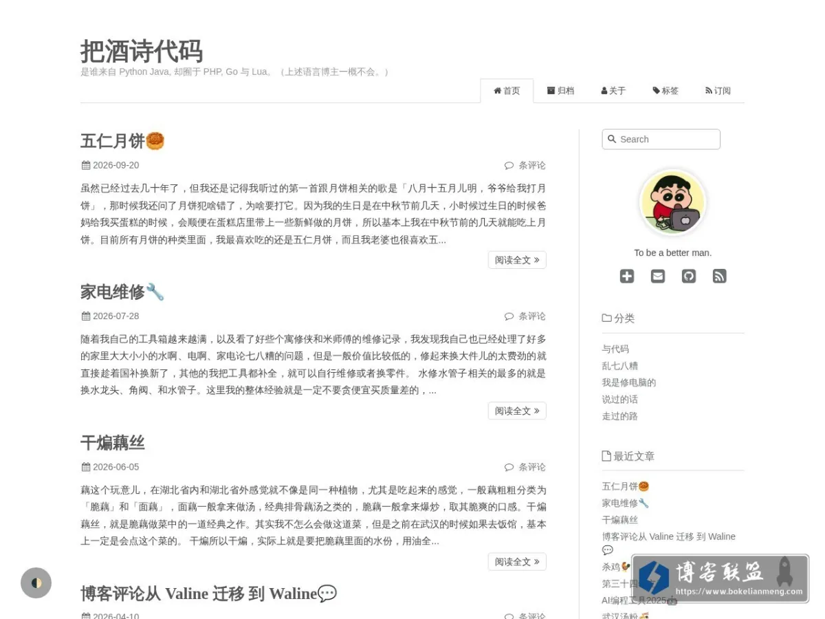
Task: Click the plus-sign social icon under avatar
Action: tap(627, 276)
